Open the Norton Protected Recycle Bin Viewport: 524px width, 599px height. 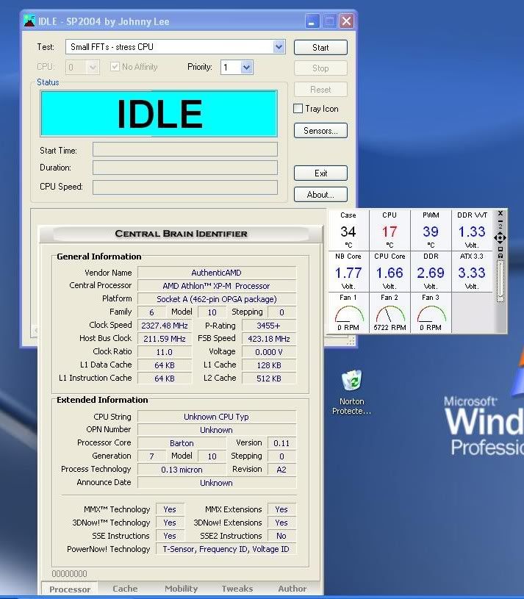351,392
